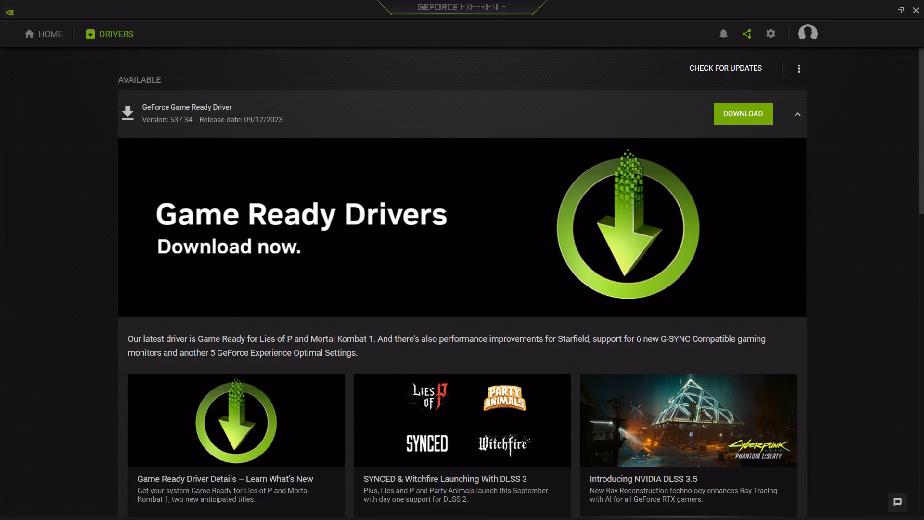This screenshot has width=924, height=520.
Task: Click the AVAILABLE section heading
Action: point(140,80)
